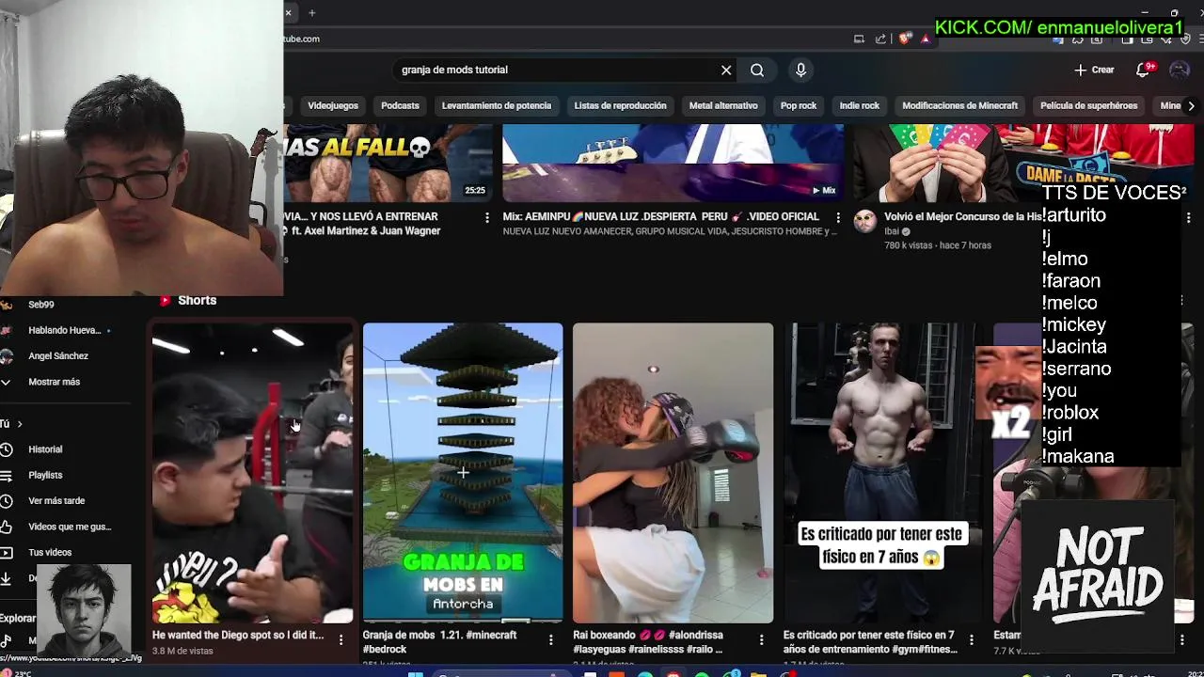Image resolution: width=1204 pixels, height=677 pixels.
Task: Open options for the Axel Martinez video
Action: pos(486,217)
